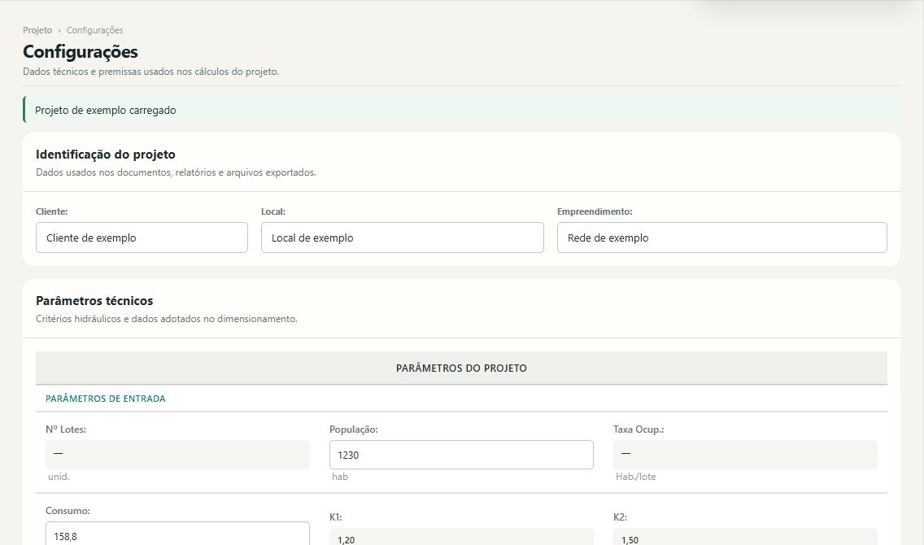Change the População value 1230
The image size is (924, 545).
[x=461, y=455]
